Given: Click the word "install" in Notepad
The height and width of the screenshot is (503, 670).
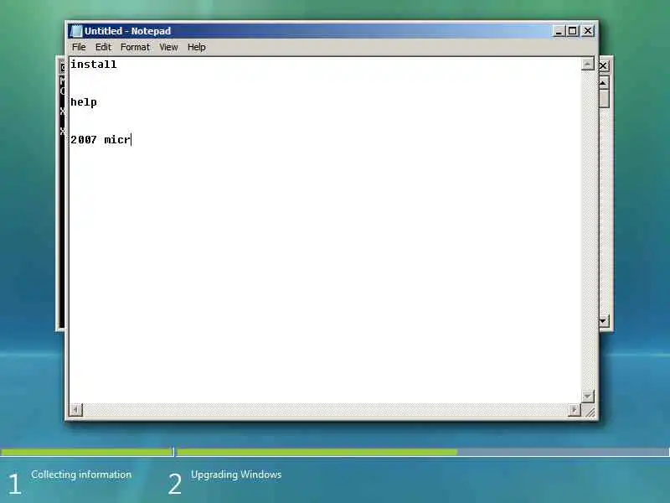Looking at the screenshot, I should click(x=94, y=65).
